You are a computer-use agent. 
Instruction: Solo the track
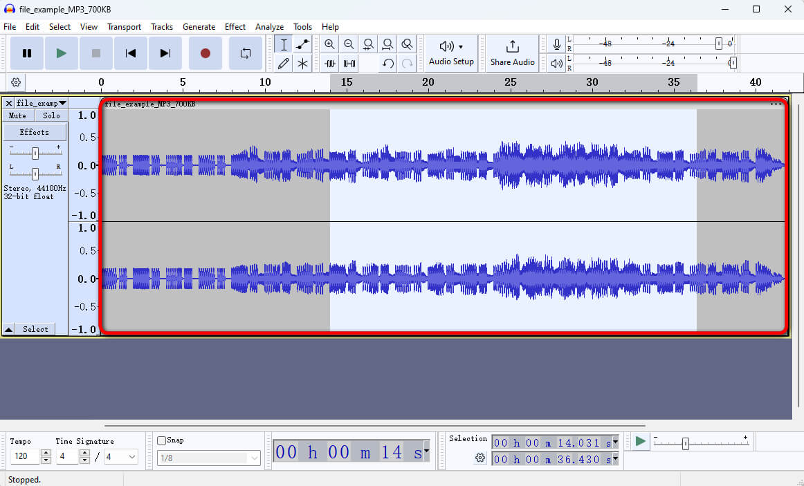point(51,115)
